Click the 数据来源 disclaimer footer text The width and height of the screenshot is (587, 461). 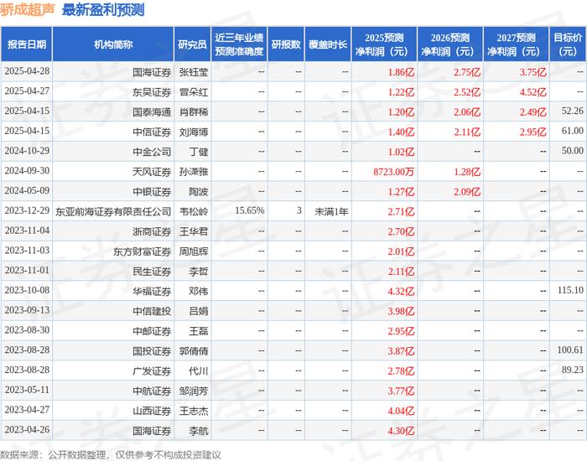(111, 455)
